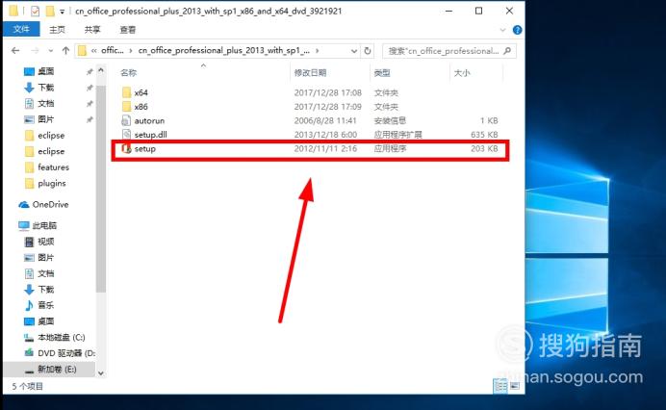Click the 635 KB size cell

click(x=484, y=135)
